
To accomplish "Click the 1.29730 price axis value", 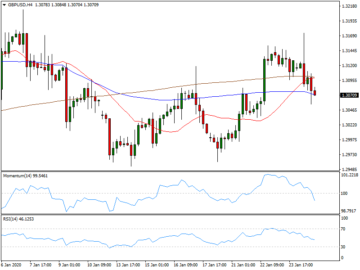I will click(350, 155).
